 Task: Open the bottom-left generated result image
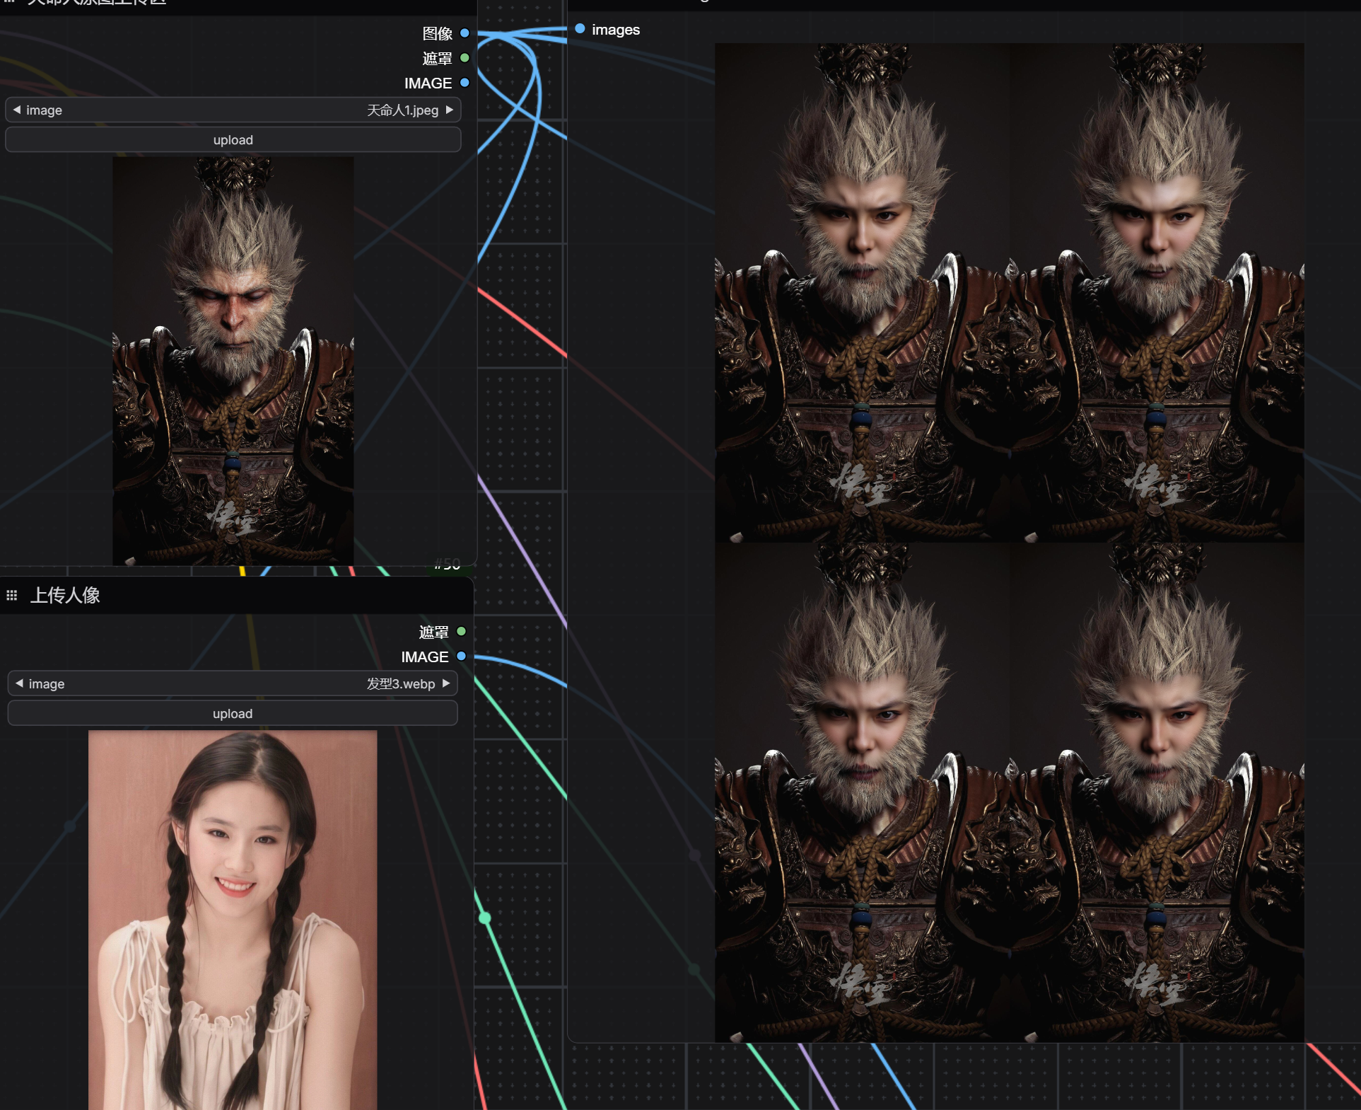pos(862,792)
